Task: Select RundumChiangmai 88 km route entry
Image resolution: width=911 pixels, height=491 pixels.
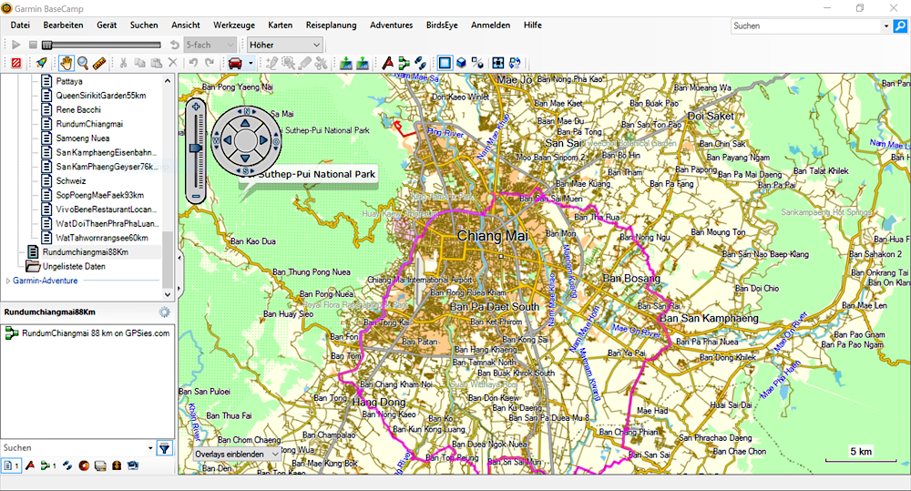Action: pos(95,334)
